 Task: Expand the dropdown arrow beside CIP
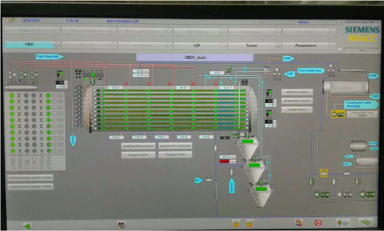(x=223, y=45)
